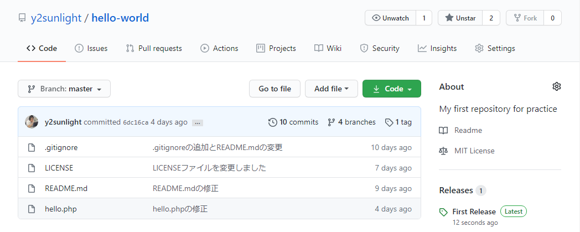Click the First Release tag icon
The image size is (580, 232).
point(443,212)
